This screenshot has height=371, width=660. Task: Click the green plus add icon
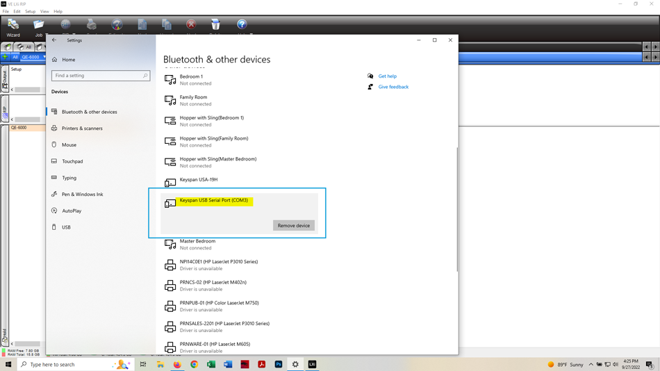(6, 57)
